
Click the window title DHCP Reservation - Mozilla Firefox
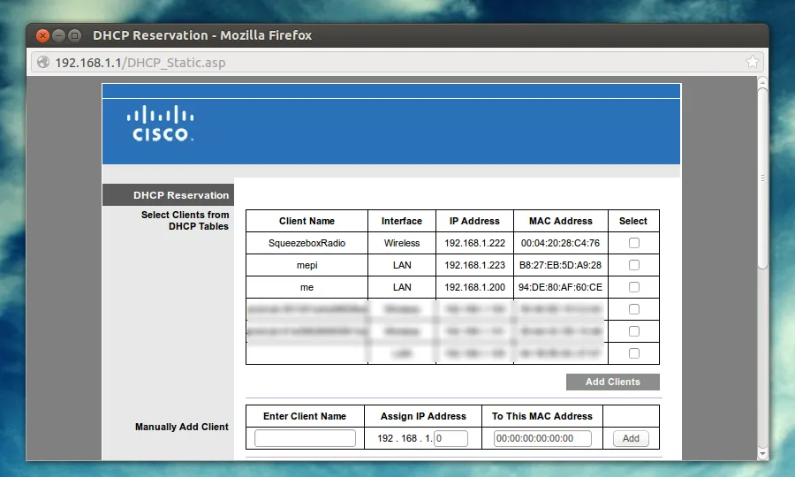pyautogui.click(x=202, y=35)
